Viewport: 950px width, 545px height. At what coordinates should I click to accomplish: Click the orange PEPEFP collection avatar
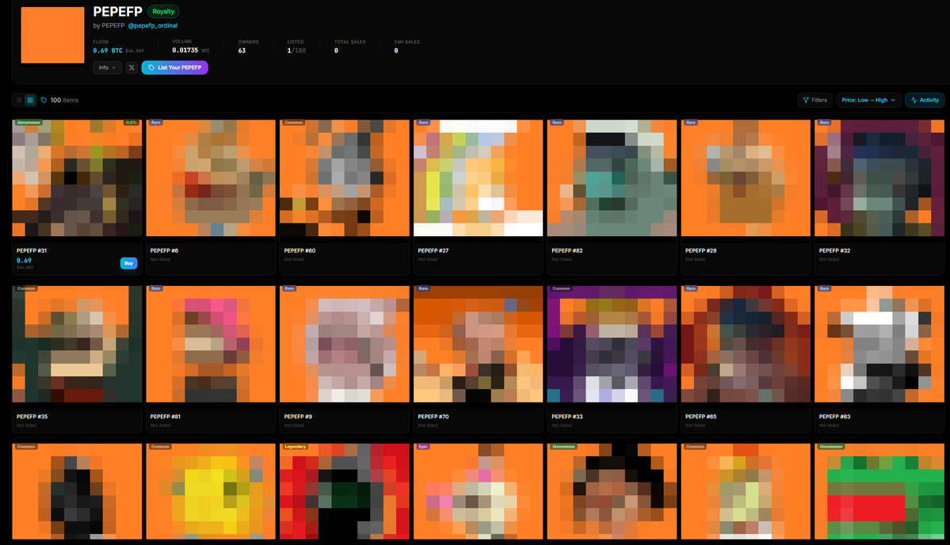coord(53,35)
